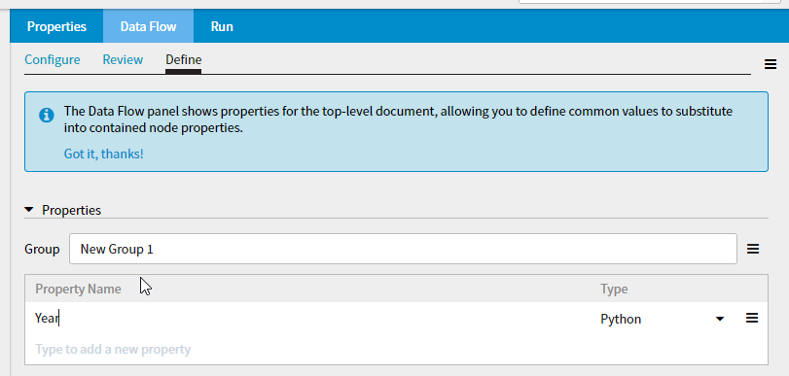Collapse the Properties section triangle

[x=29, y=210]
